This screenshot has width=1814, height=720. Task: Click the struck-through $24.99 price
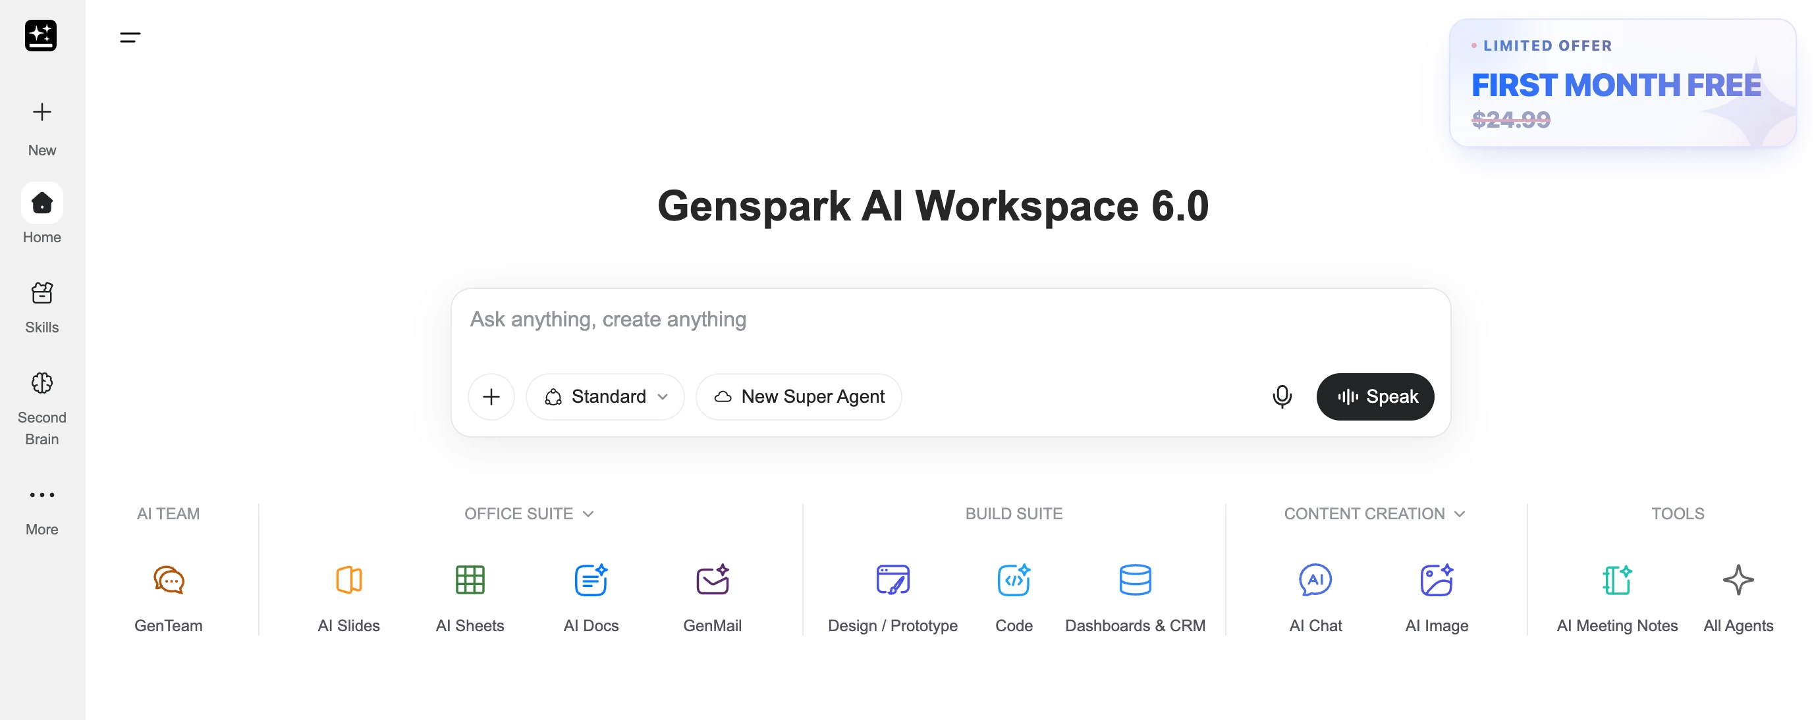coord(1510,120)
